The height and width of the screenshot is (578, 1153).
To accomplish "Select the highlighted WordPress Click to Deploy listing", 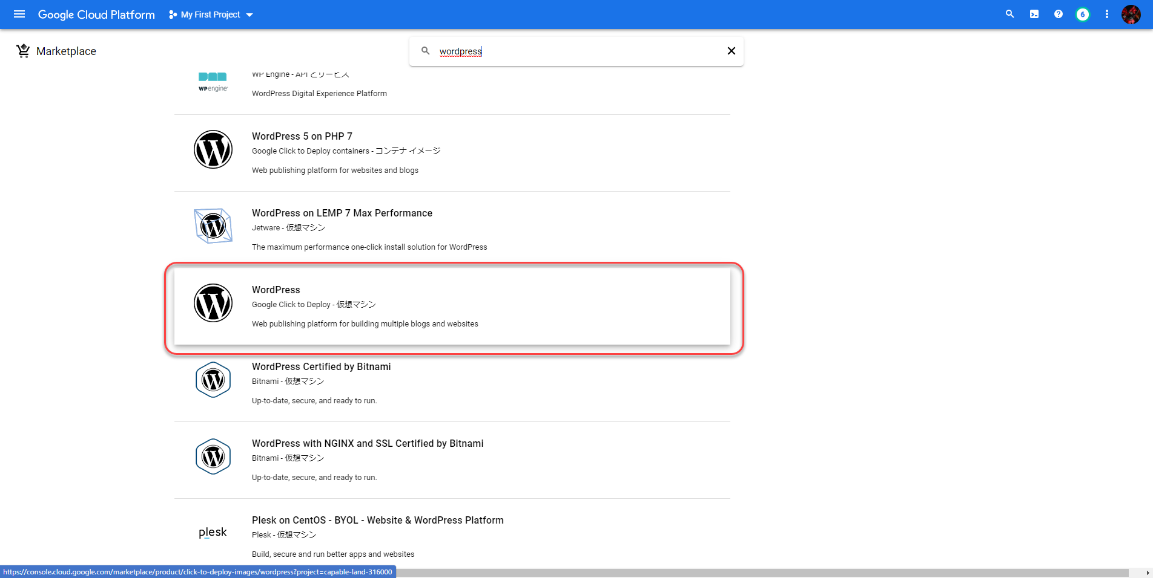I will pos(452,307).
